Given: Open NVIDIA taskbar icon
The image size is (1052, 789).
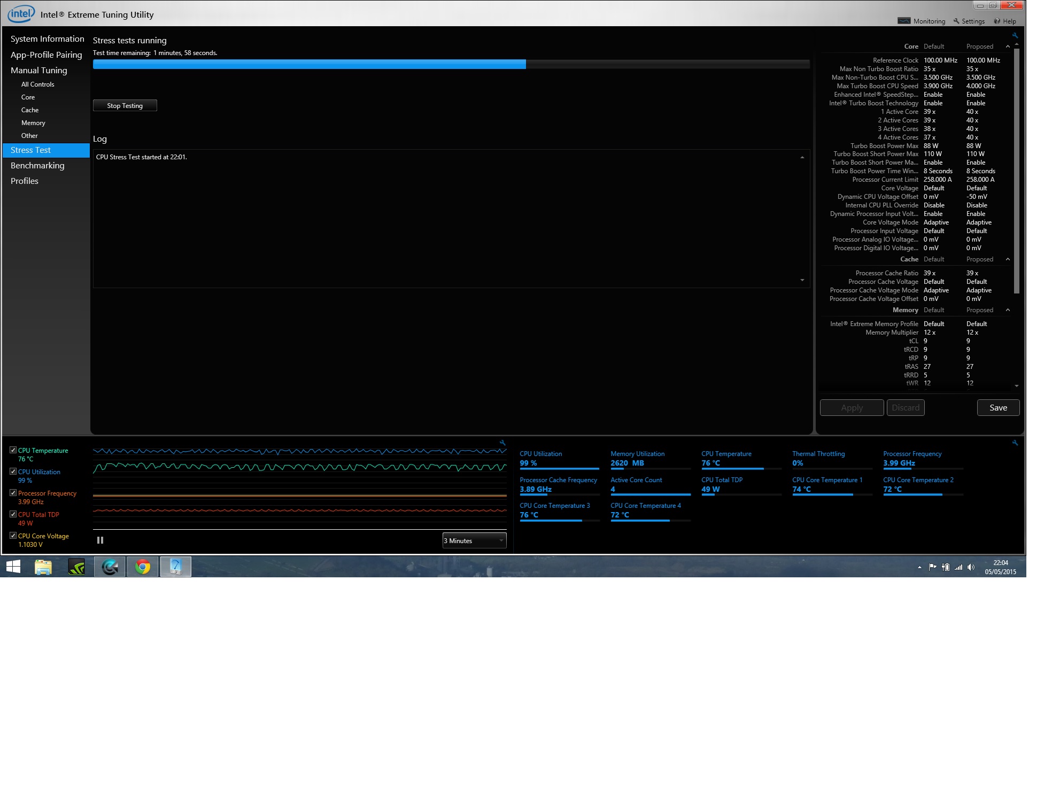Looking at the screenshot, I should (x=76, y=567).
